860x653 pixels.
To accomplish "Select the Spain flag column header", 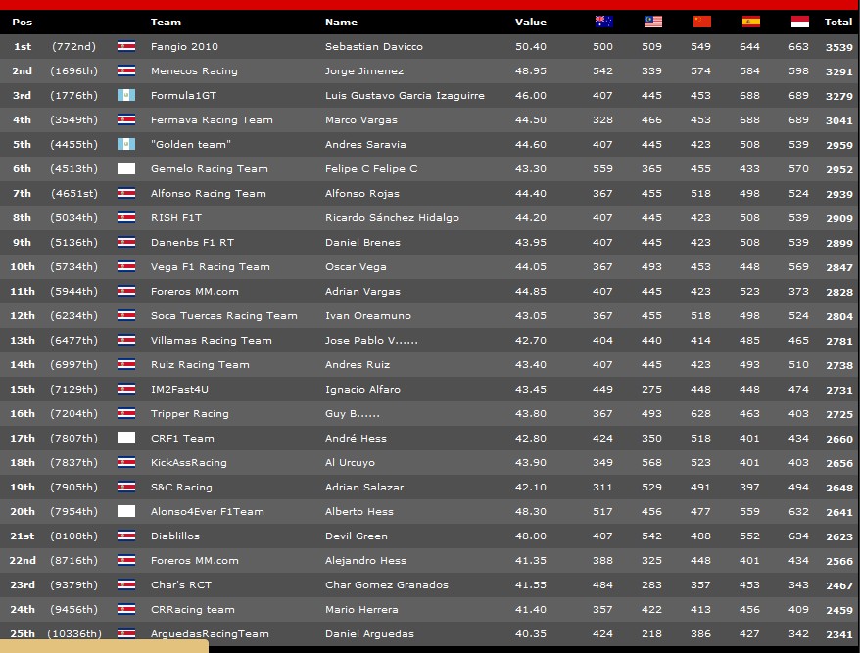I will [751, 22].
